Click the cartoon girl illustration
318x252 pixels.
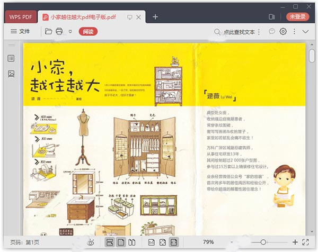point(284,186)
